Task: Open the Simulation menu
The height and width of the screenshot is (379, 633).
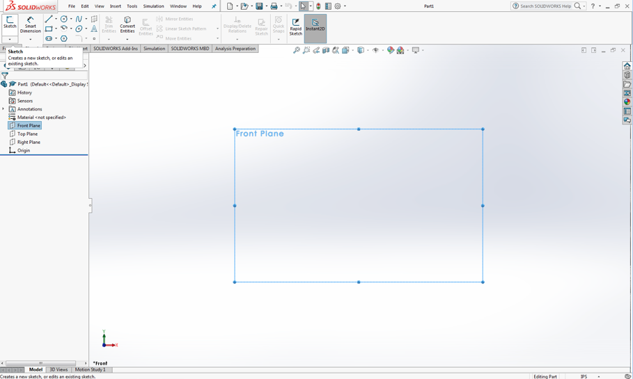Action: [x=153, y=6]
